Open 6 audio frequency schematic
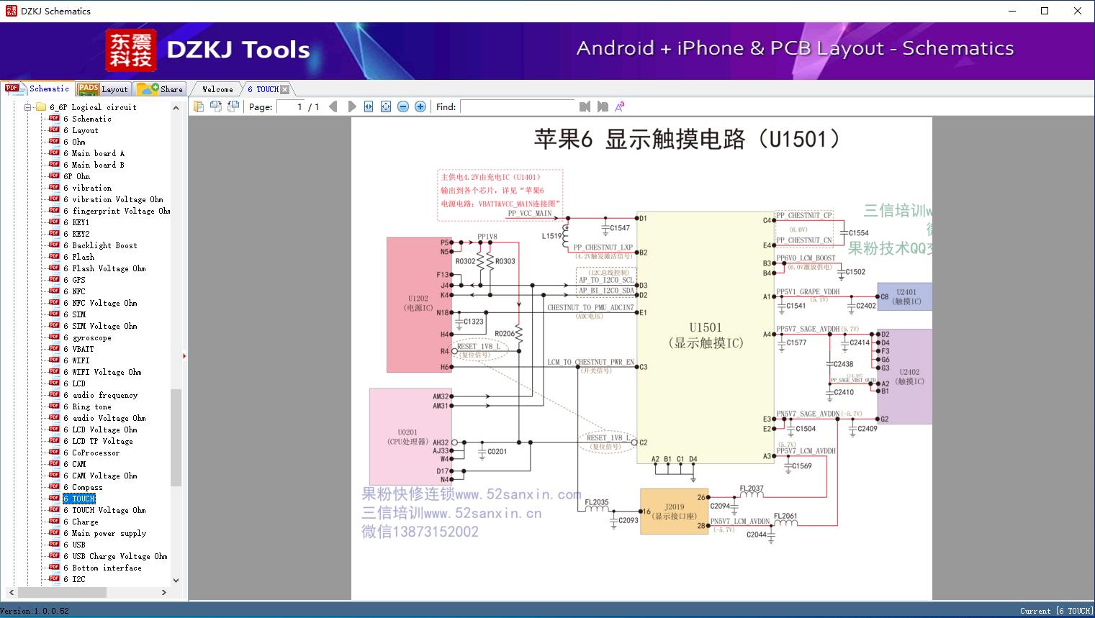 [x=100, y=395]
